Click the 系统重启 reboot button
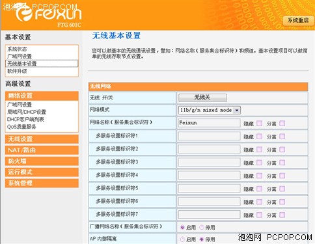 [x=298, y=21]
